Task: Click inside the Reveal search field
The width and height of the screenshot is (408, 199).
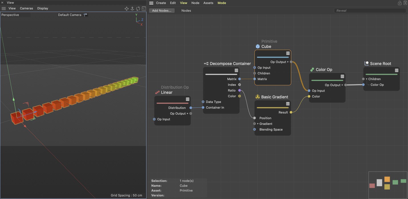Action: pos(370,11)
